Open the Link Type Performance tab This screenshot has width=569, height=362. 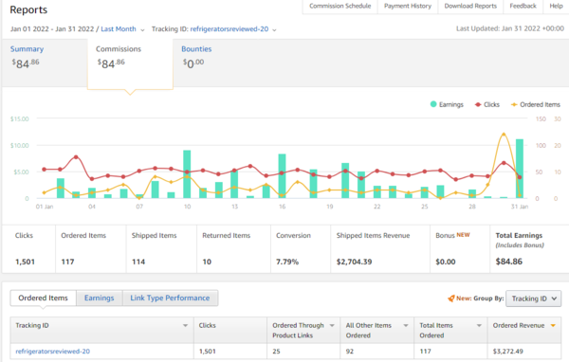tap(170, 298)
